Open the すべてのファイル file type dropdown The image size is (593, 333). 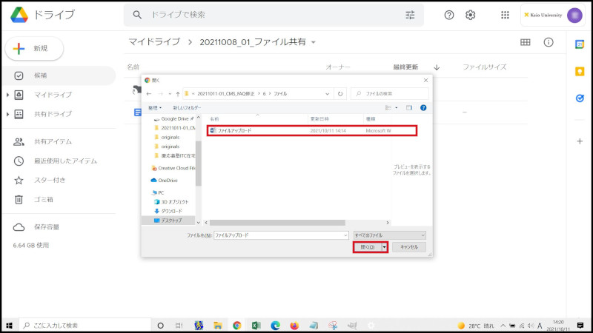(x=390, y=235)
